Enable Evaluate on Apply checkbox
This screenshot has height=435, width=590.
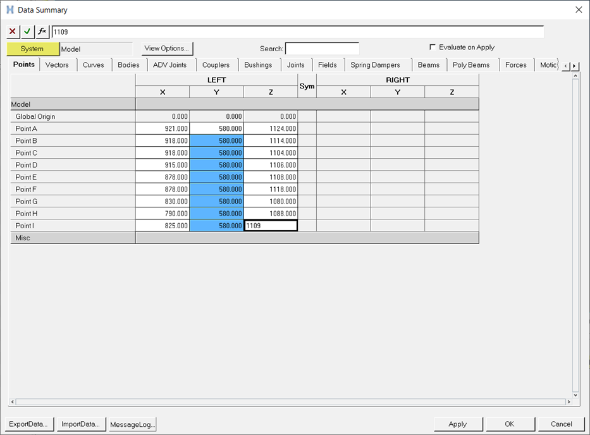tap(433, 47)
